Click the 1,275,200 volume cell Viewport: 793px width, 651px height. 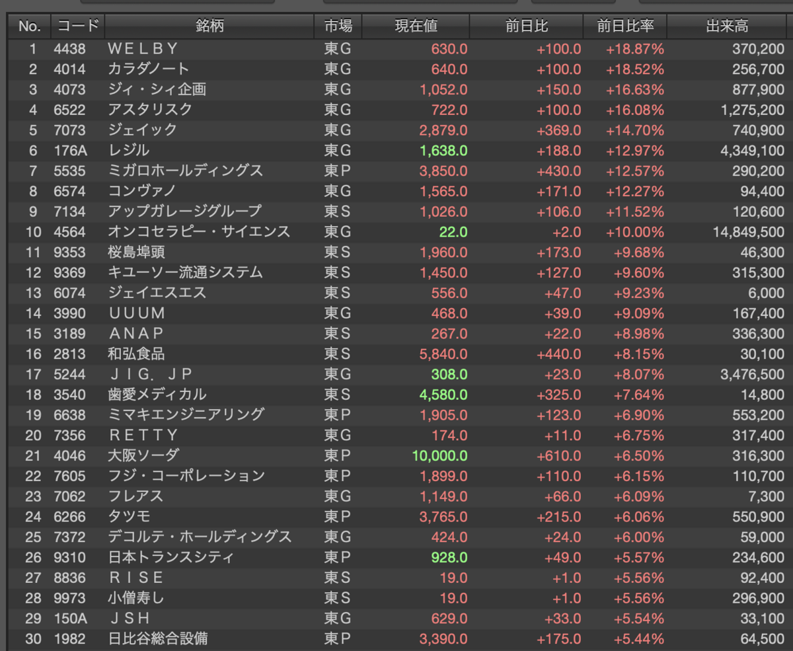point(753,110)
